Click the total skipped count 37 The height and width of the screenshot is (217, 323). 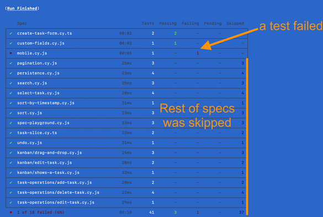pos(241,212)
